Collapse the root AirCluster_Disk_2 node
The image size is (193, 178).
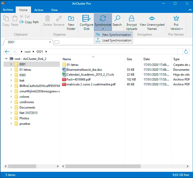(6, 59)
